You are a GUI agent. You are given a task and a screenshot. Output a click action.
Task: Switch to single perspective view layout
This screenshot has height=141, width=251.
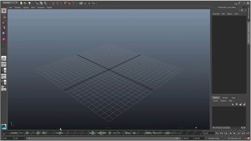[x=4, y=58]
